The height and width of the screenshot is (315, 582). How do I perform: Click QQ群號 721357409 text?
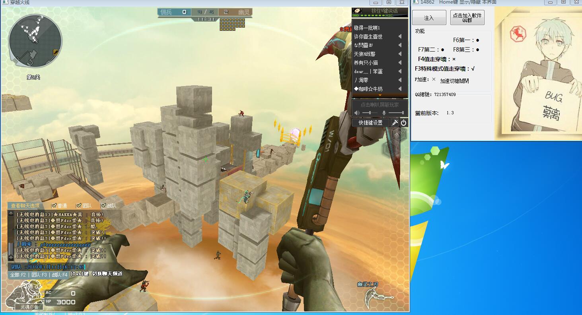coord(435,94)
